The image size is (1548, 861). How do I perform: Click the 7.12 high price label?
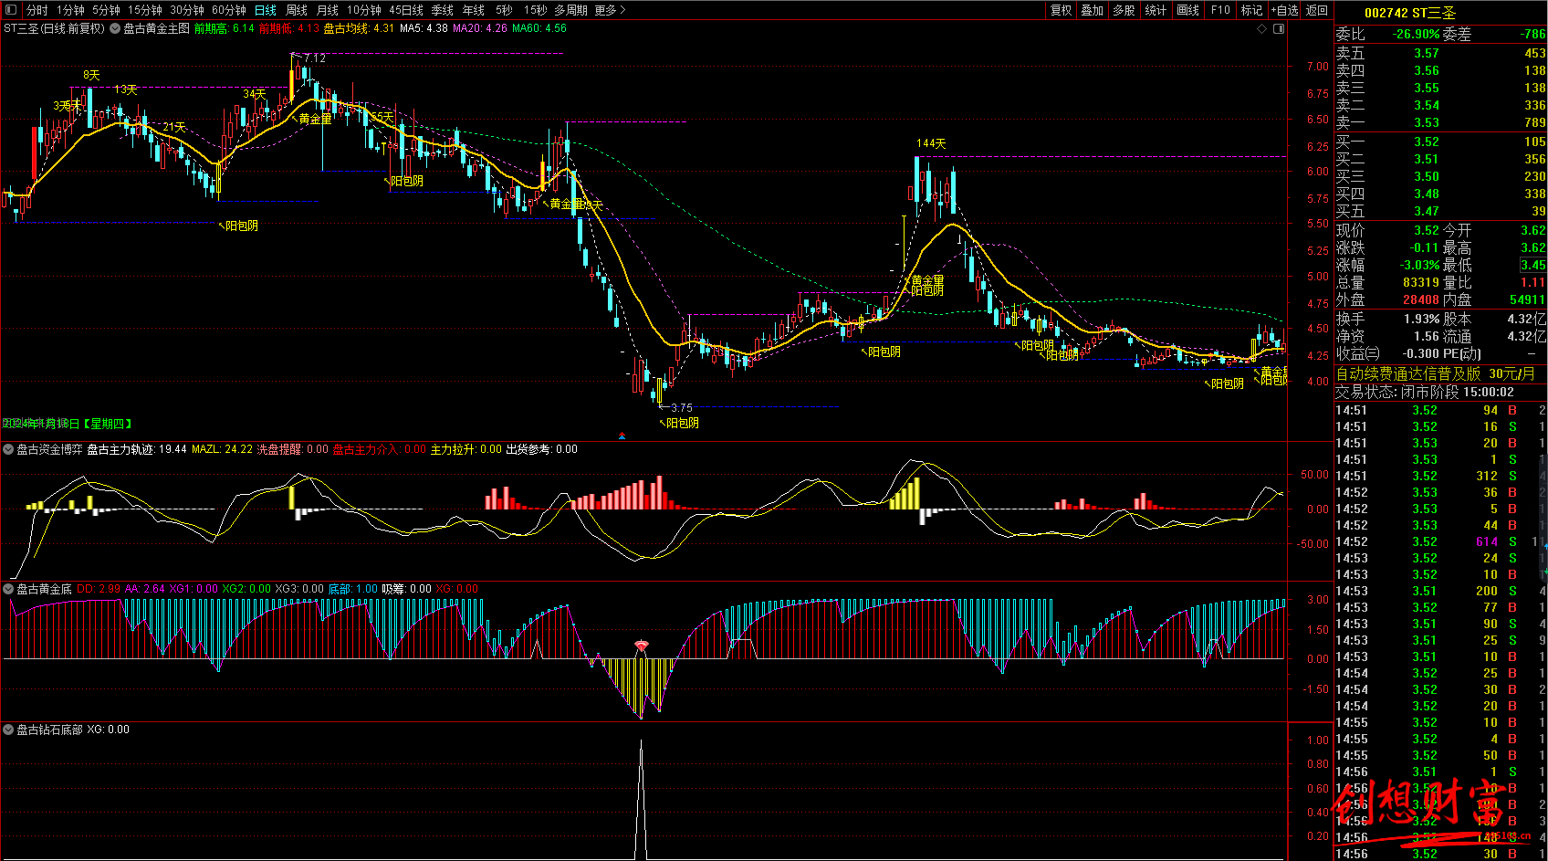315,58
